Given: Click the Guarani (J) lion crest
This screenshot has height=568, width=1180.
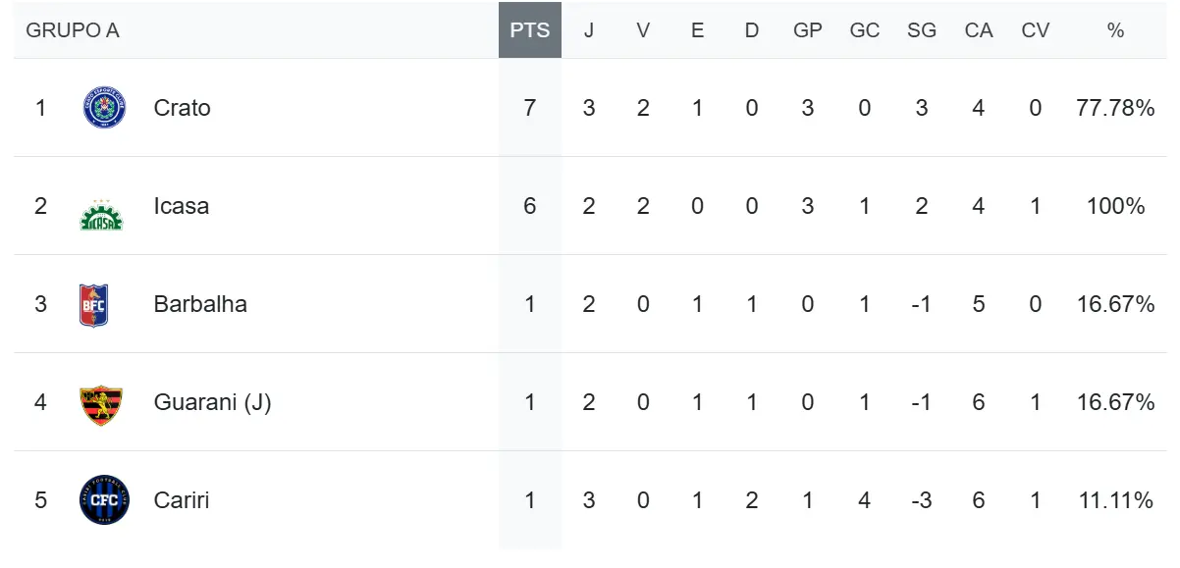Looking at the screenshot, I should 101,403.
